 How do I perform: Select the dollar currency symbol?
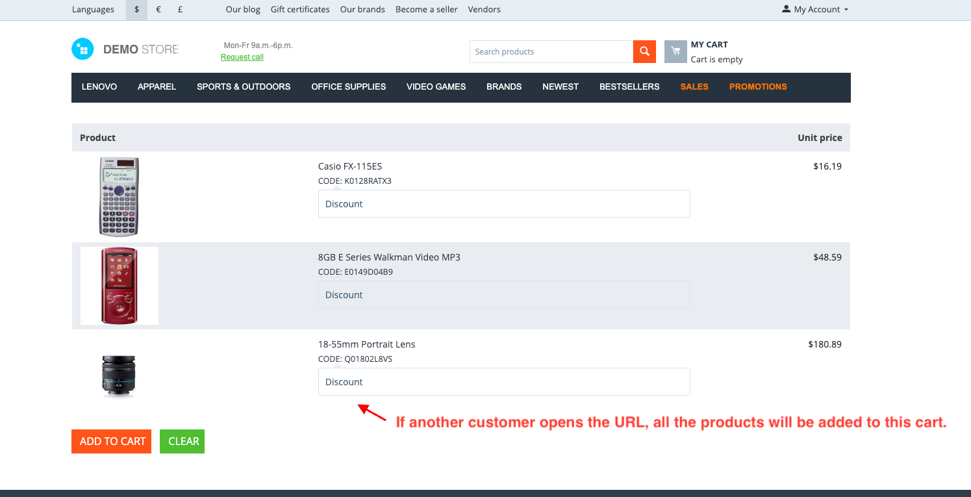[137, 10]
